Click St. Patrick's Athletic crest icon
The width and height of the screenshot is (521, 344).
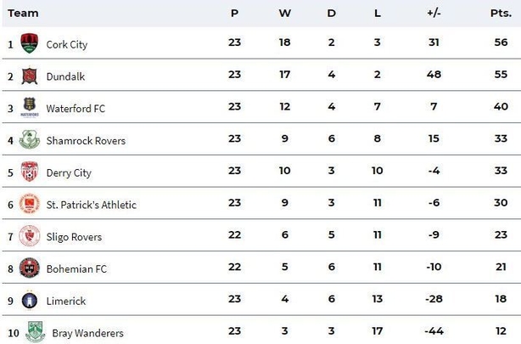point(29,203)
